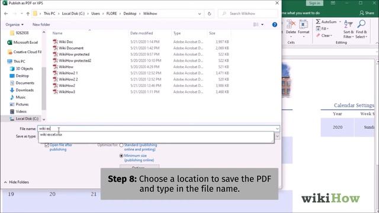Viewport: 379px width, 213px height.
Task: Click Desktop in the address breadcrumb
Action: 130,14
